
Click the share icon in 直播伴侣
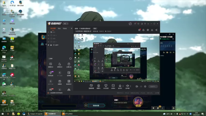[156, 30]
